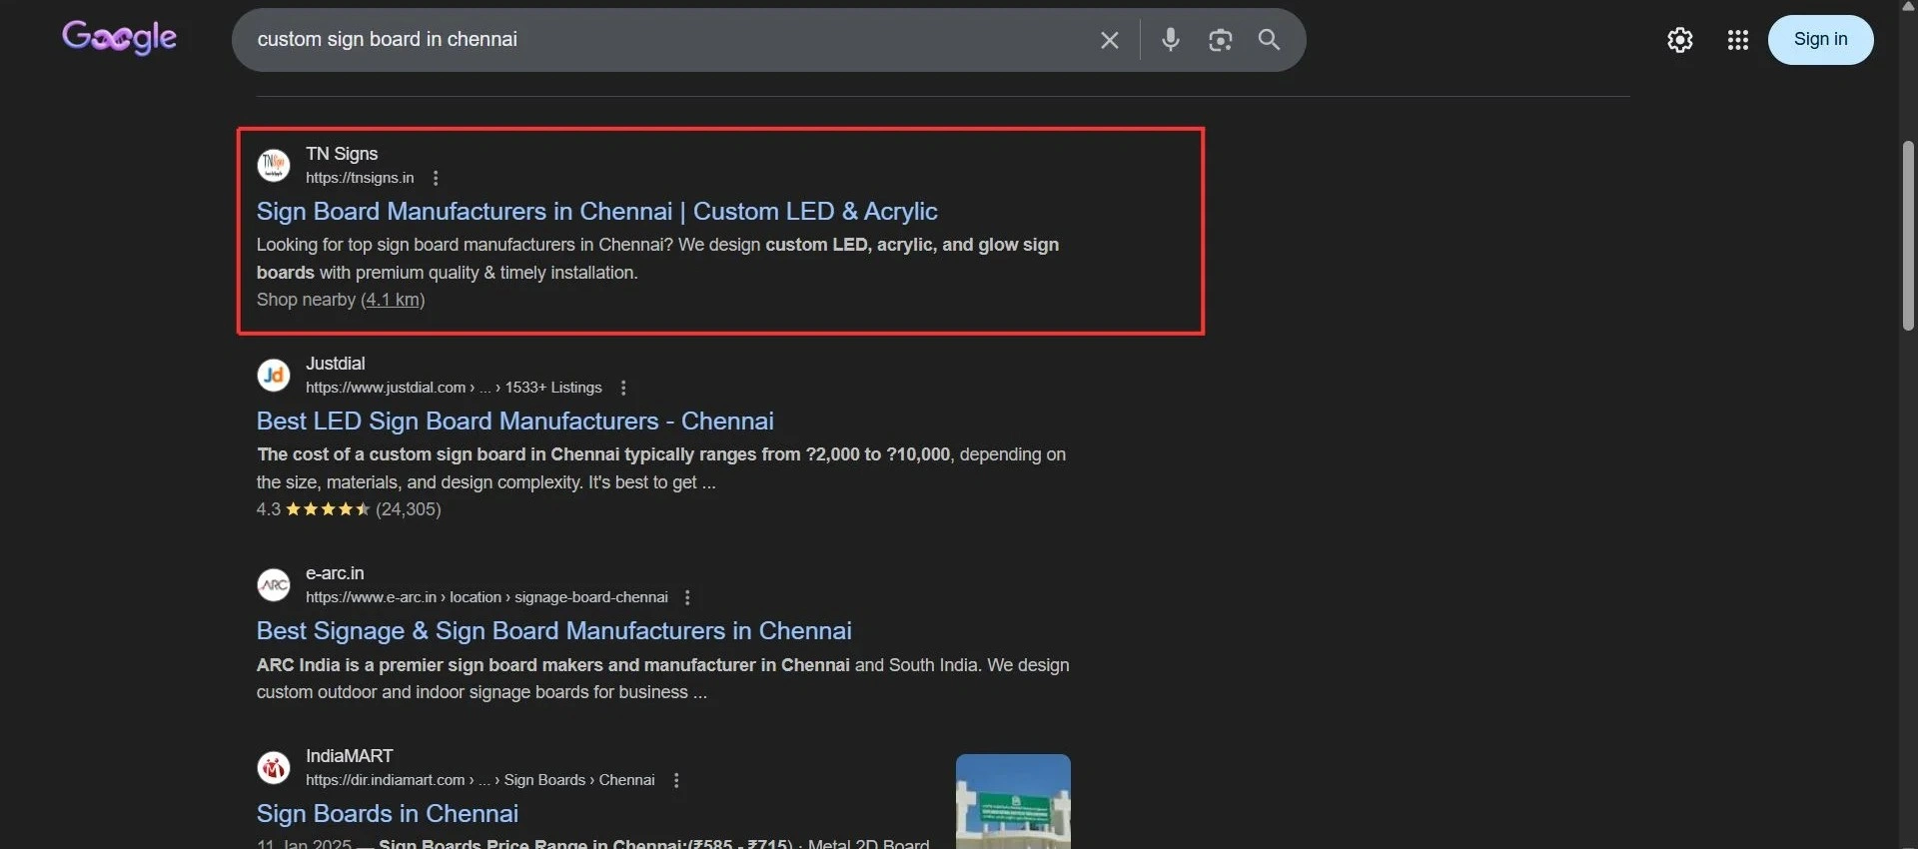Viewport: 1918px width, 849px height.
Task: Click the Justdial favicon
Action: [274, 375]
